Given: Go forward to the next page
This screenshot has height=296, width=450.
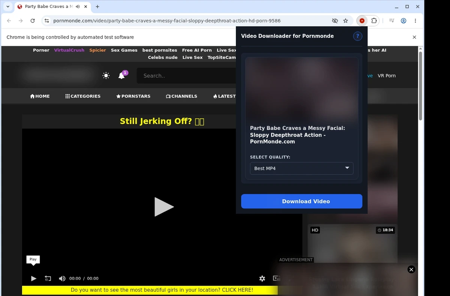Looking at the screenshot, I should (21, 21).
